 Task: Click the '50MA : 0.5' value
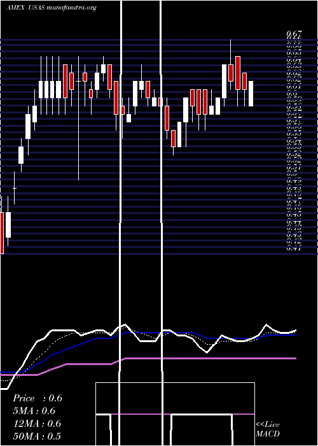[x=37, y=436]
